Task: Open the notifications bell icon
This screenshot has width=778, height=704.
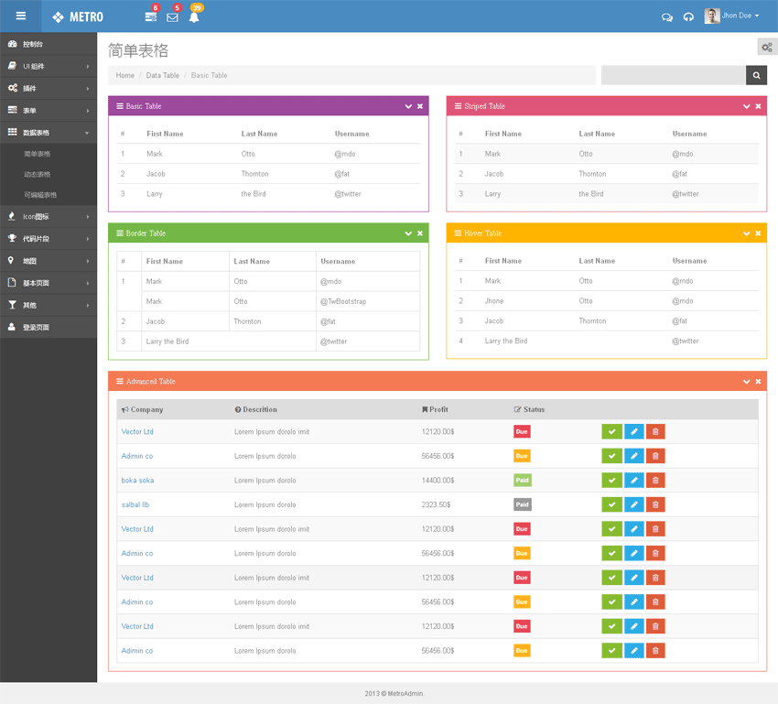Action: point(194,17)
